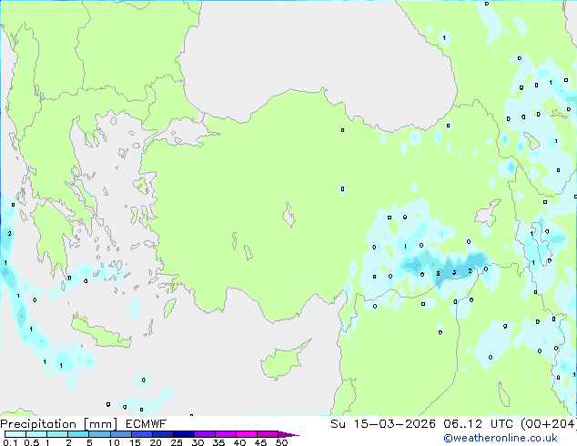The height and width of the screenshot is (446, 577).
Task: Select legend swatch between 2 and 5
Action: pos(78,434)
